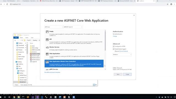Click Explorer up-one-level arrow

click(x=22, y=40)
